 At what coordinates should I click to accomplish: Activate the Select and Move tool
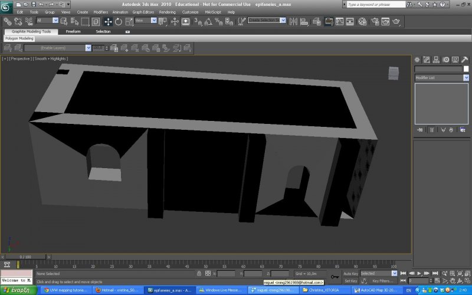[x=108, y=22]
